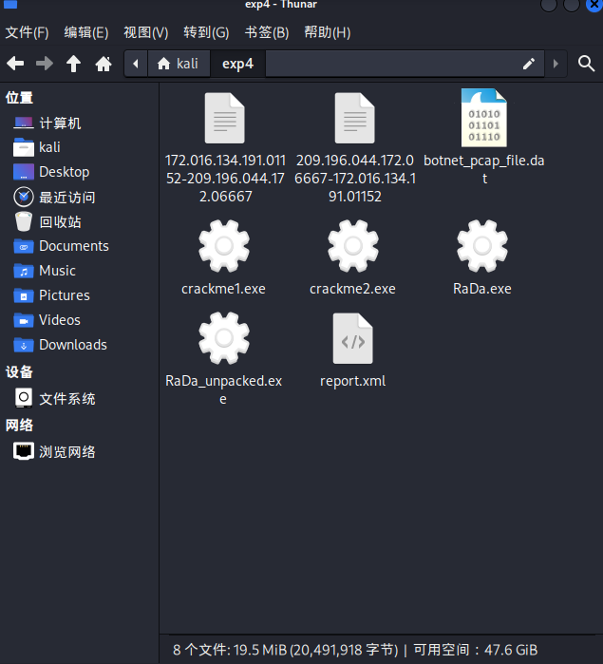Select the 209.196.044.172.06667 file icon
The image size is (603, 664).
(355, 118)
